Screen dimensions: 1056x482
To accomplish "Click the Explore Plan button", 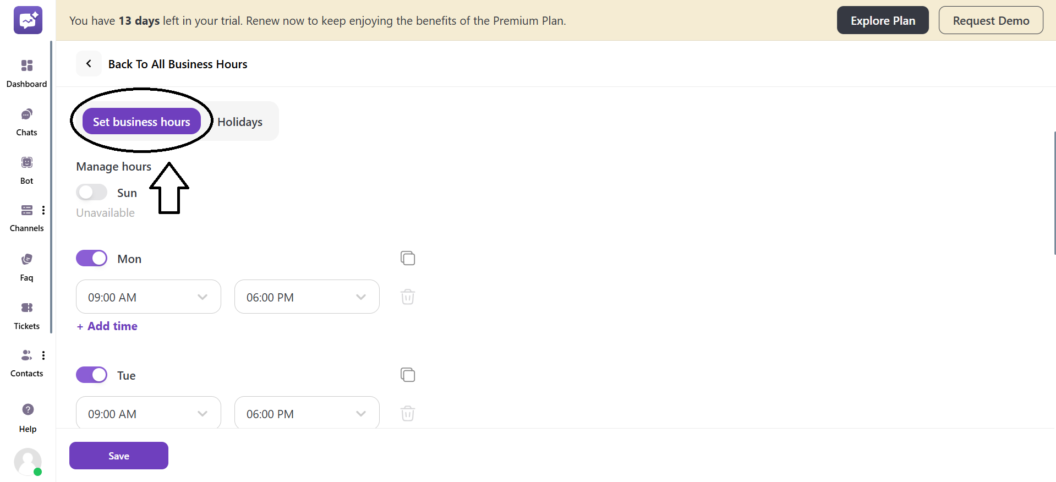I will click(x=883, y=20).
